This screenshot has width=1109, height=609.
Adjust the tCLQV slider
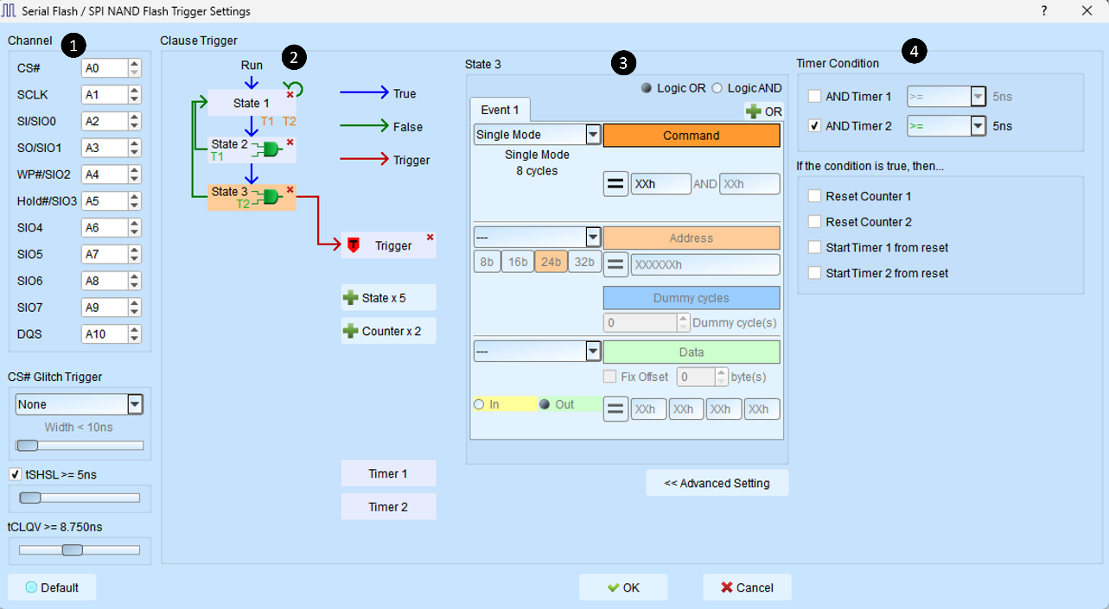point(80,549)
